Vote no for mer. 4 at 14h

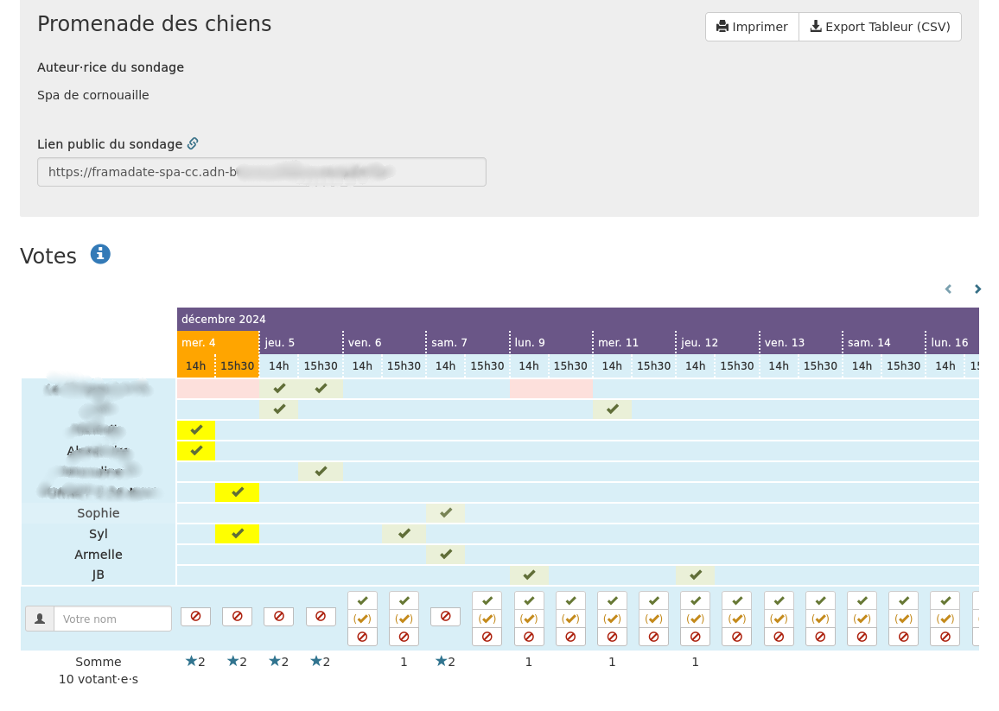click(195, 617)
